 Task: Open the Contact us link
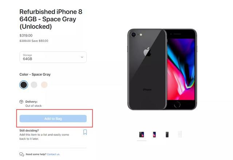(x=54, y=154)
